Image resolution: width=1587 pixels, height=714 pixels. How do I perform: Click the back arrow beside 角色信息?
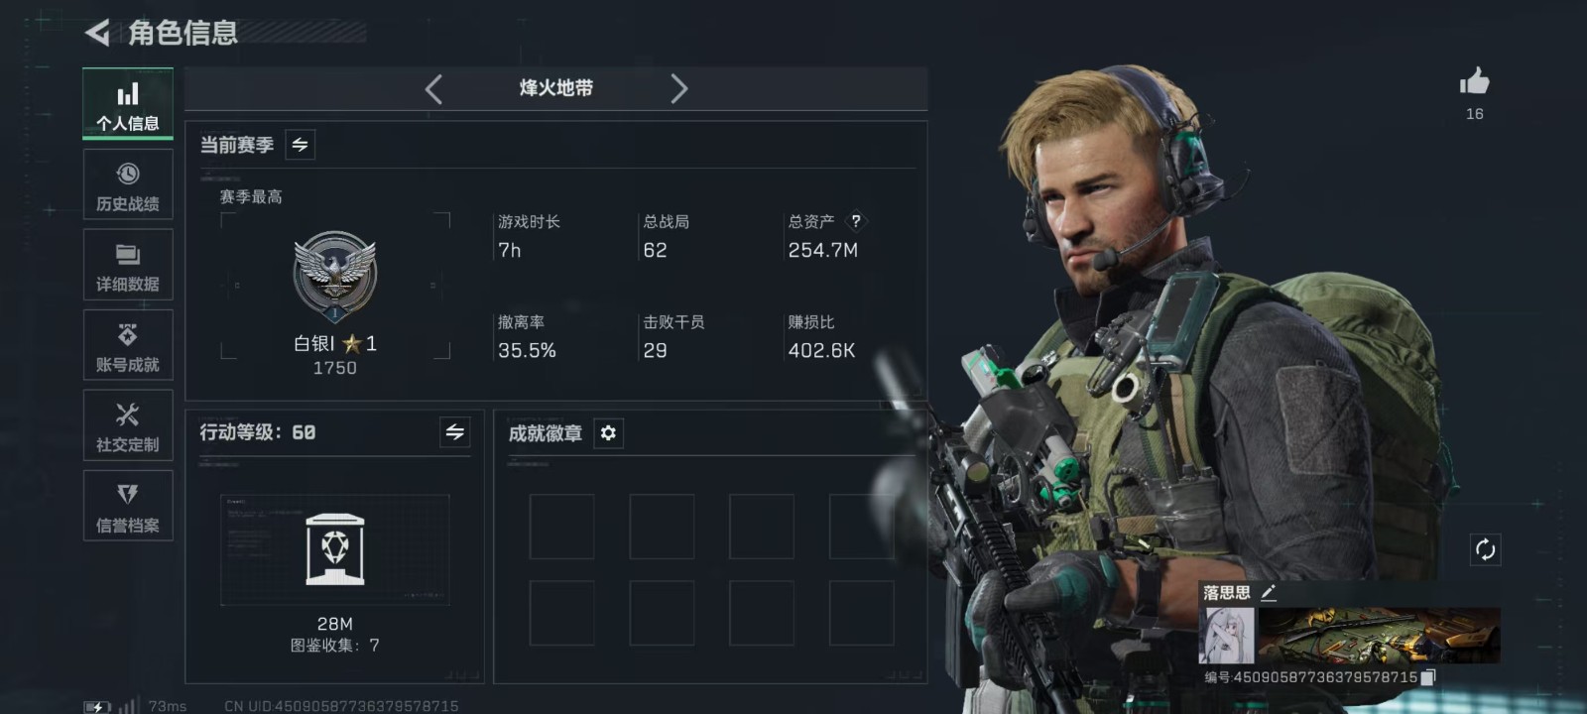pos(98,33)
